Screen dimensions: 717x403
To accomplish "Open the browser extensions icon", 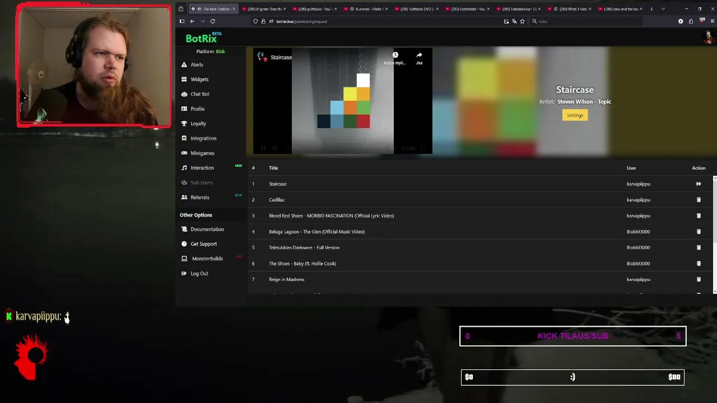I will click(x=691, y=21).
